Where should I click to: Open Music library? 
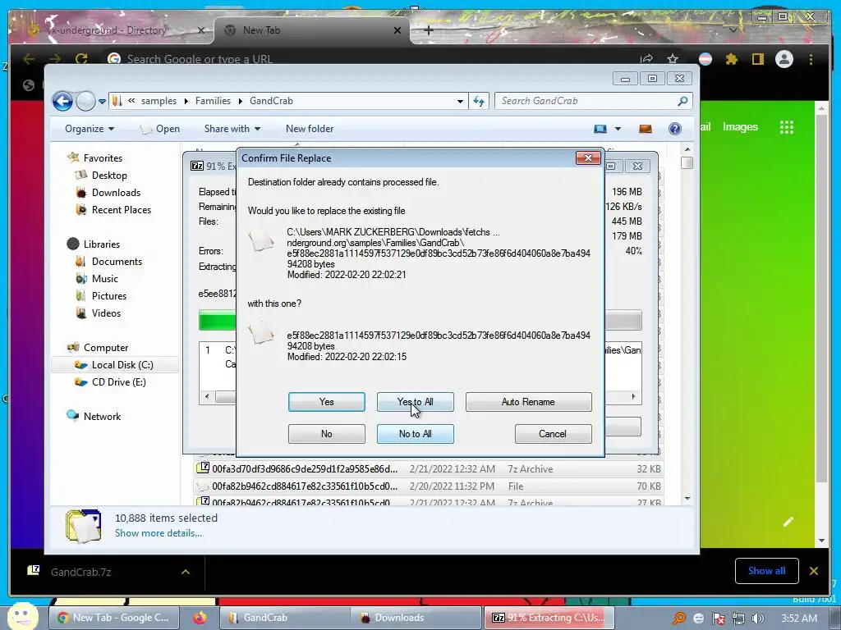104,279
